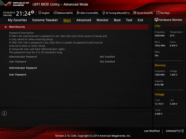Click the back arrow beside Main\Security

point(6,27)
